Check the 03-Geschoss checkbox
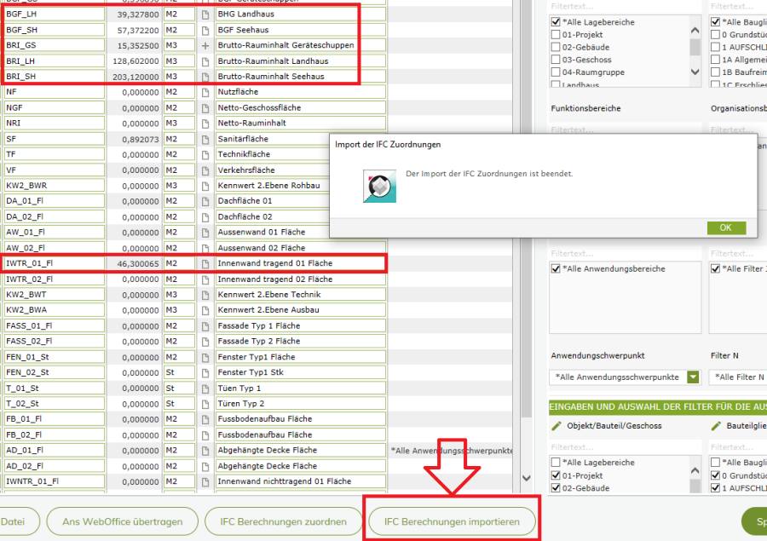This screenshot has width=767, height=541. pyautogui.click(x=556, y=60)
